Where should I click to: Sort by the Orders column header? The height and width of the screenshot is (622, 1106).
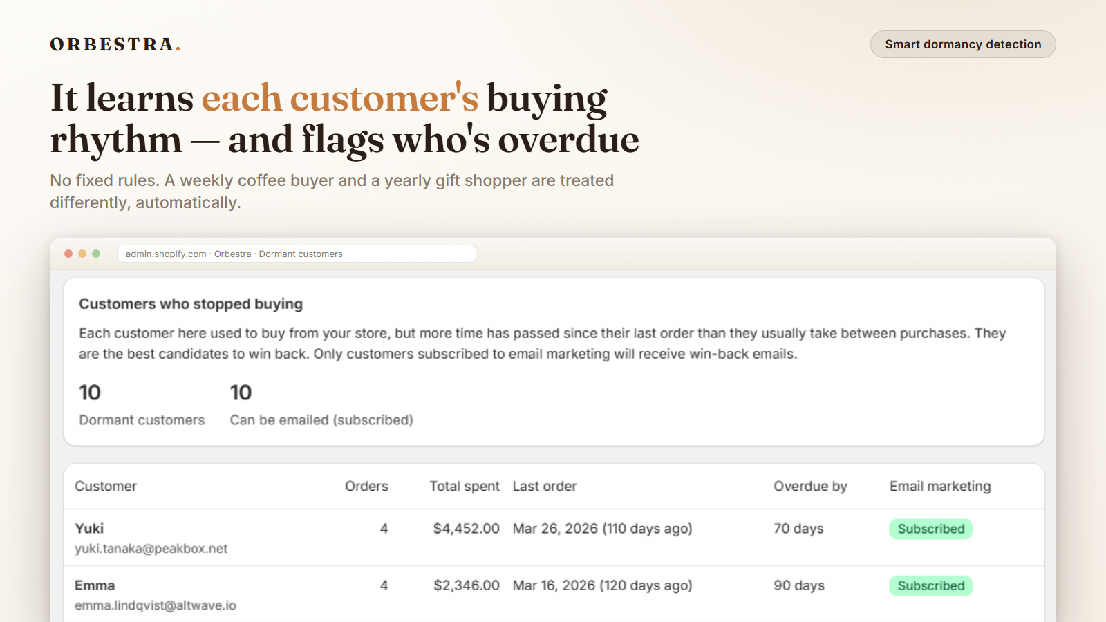[x=366, y=486]
